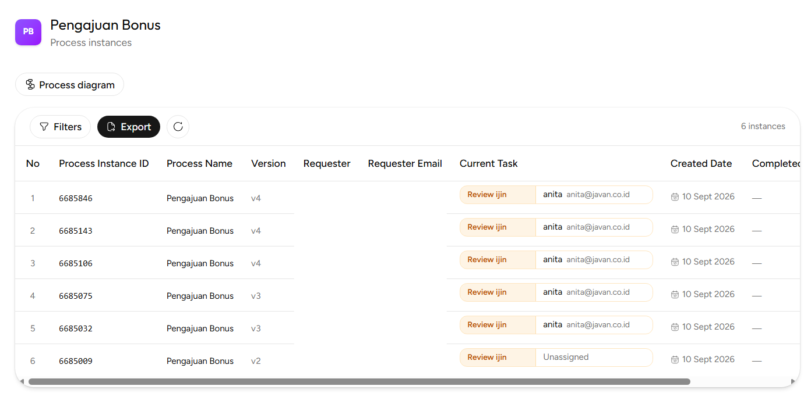Open the Process diagram view
This screenshot has height=411, width=811.
click(69, 85)
